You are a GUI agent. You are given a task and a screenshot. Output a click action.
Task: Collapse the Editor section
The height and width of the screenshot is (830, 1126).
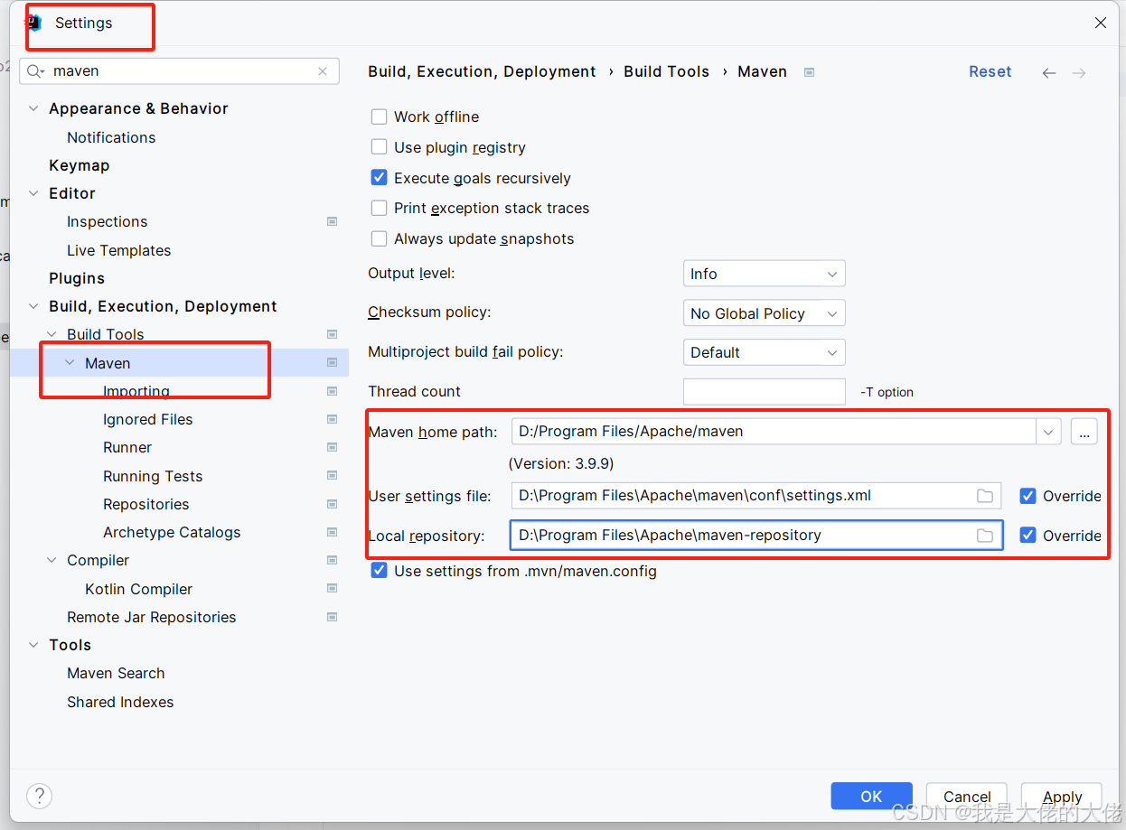33,193
